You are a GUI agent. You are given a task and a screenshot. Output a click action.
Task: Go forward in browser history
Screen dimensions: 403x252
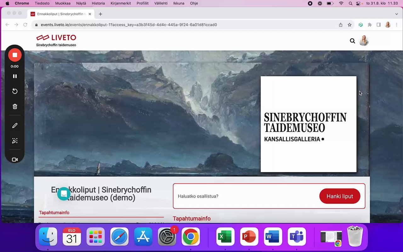coord(16,25)
